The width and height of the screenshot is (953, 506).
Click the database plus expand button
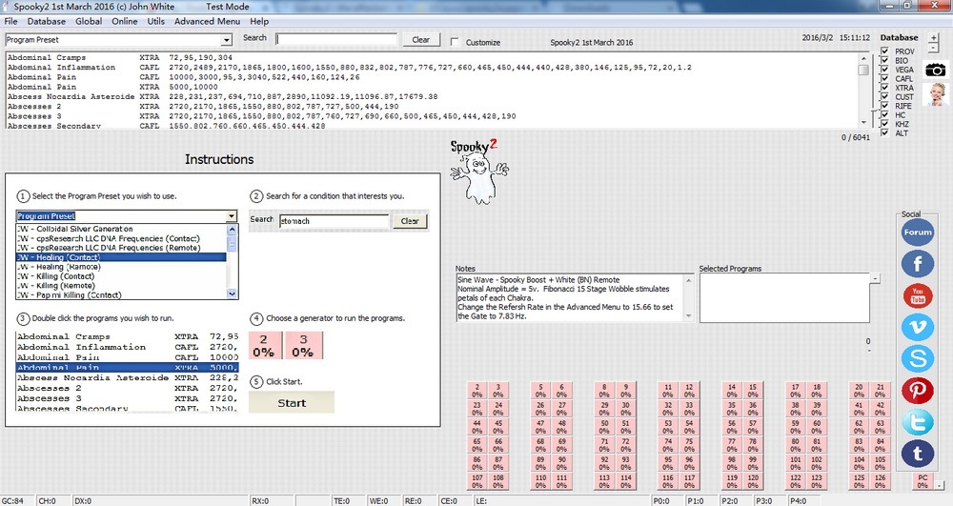(934, 38)
